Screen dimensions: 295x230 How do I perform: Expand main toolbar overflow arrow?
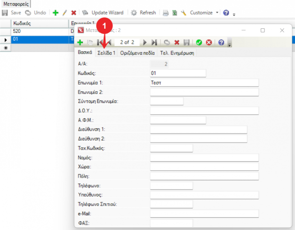click(x=234, y=15)
